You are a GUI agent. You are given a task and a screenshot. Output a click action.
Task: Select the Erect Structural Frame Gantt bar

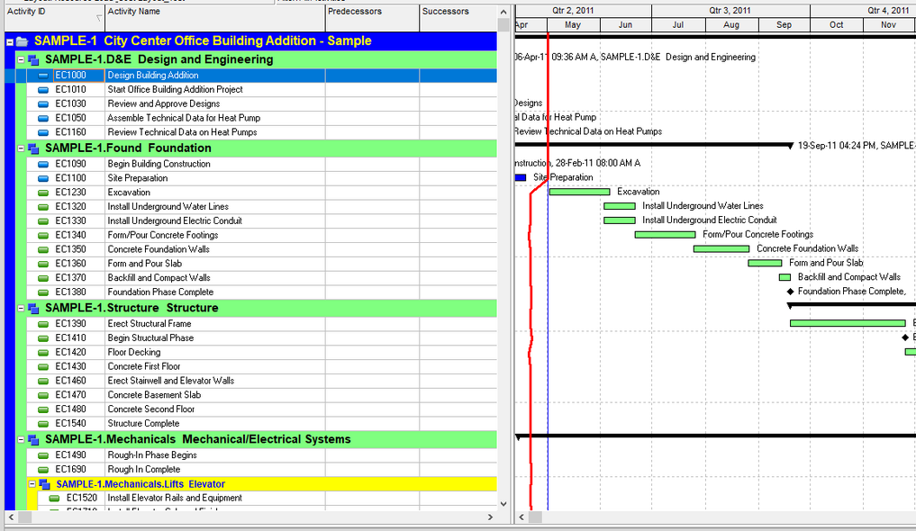pos(848,323)
